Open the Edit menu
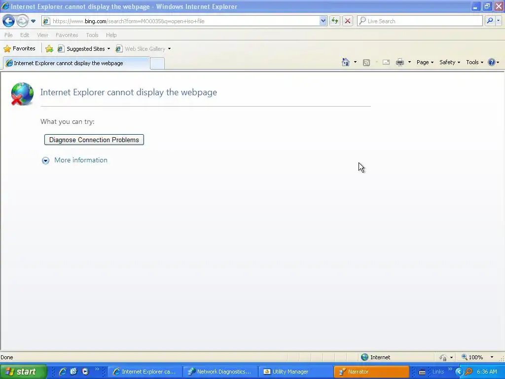This screenshot has height=379, width=505. pyautogui.click(x=25, y=35)
